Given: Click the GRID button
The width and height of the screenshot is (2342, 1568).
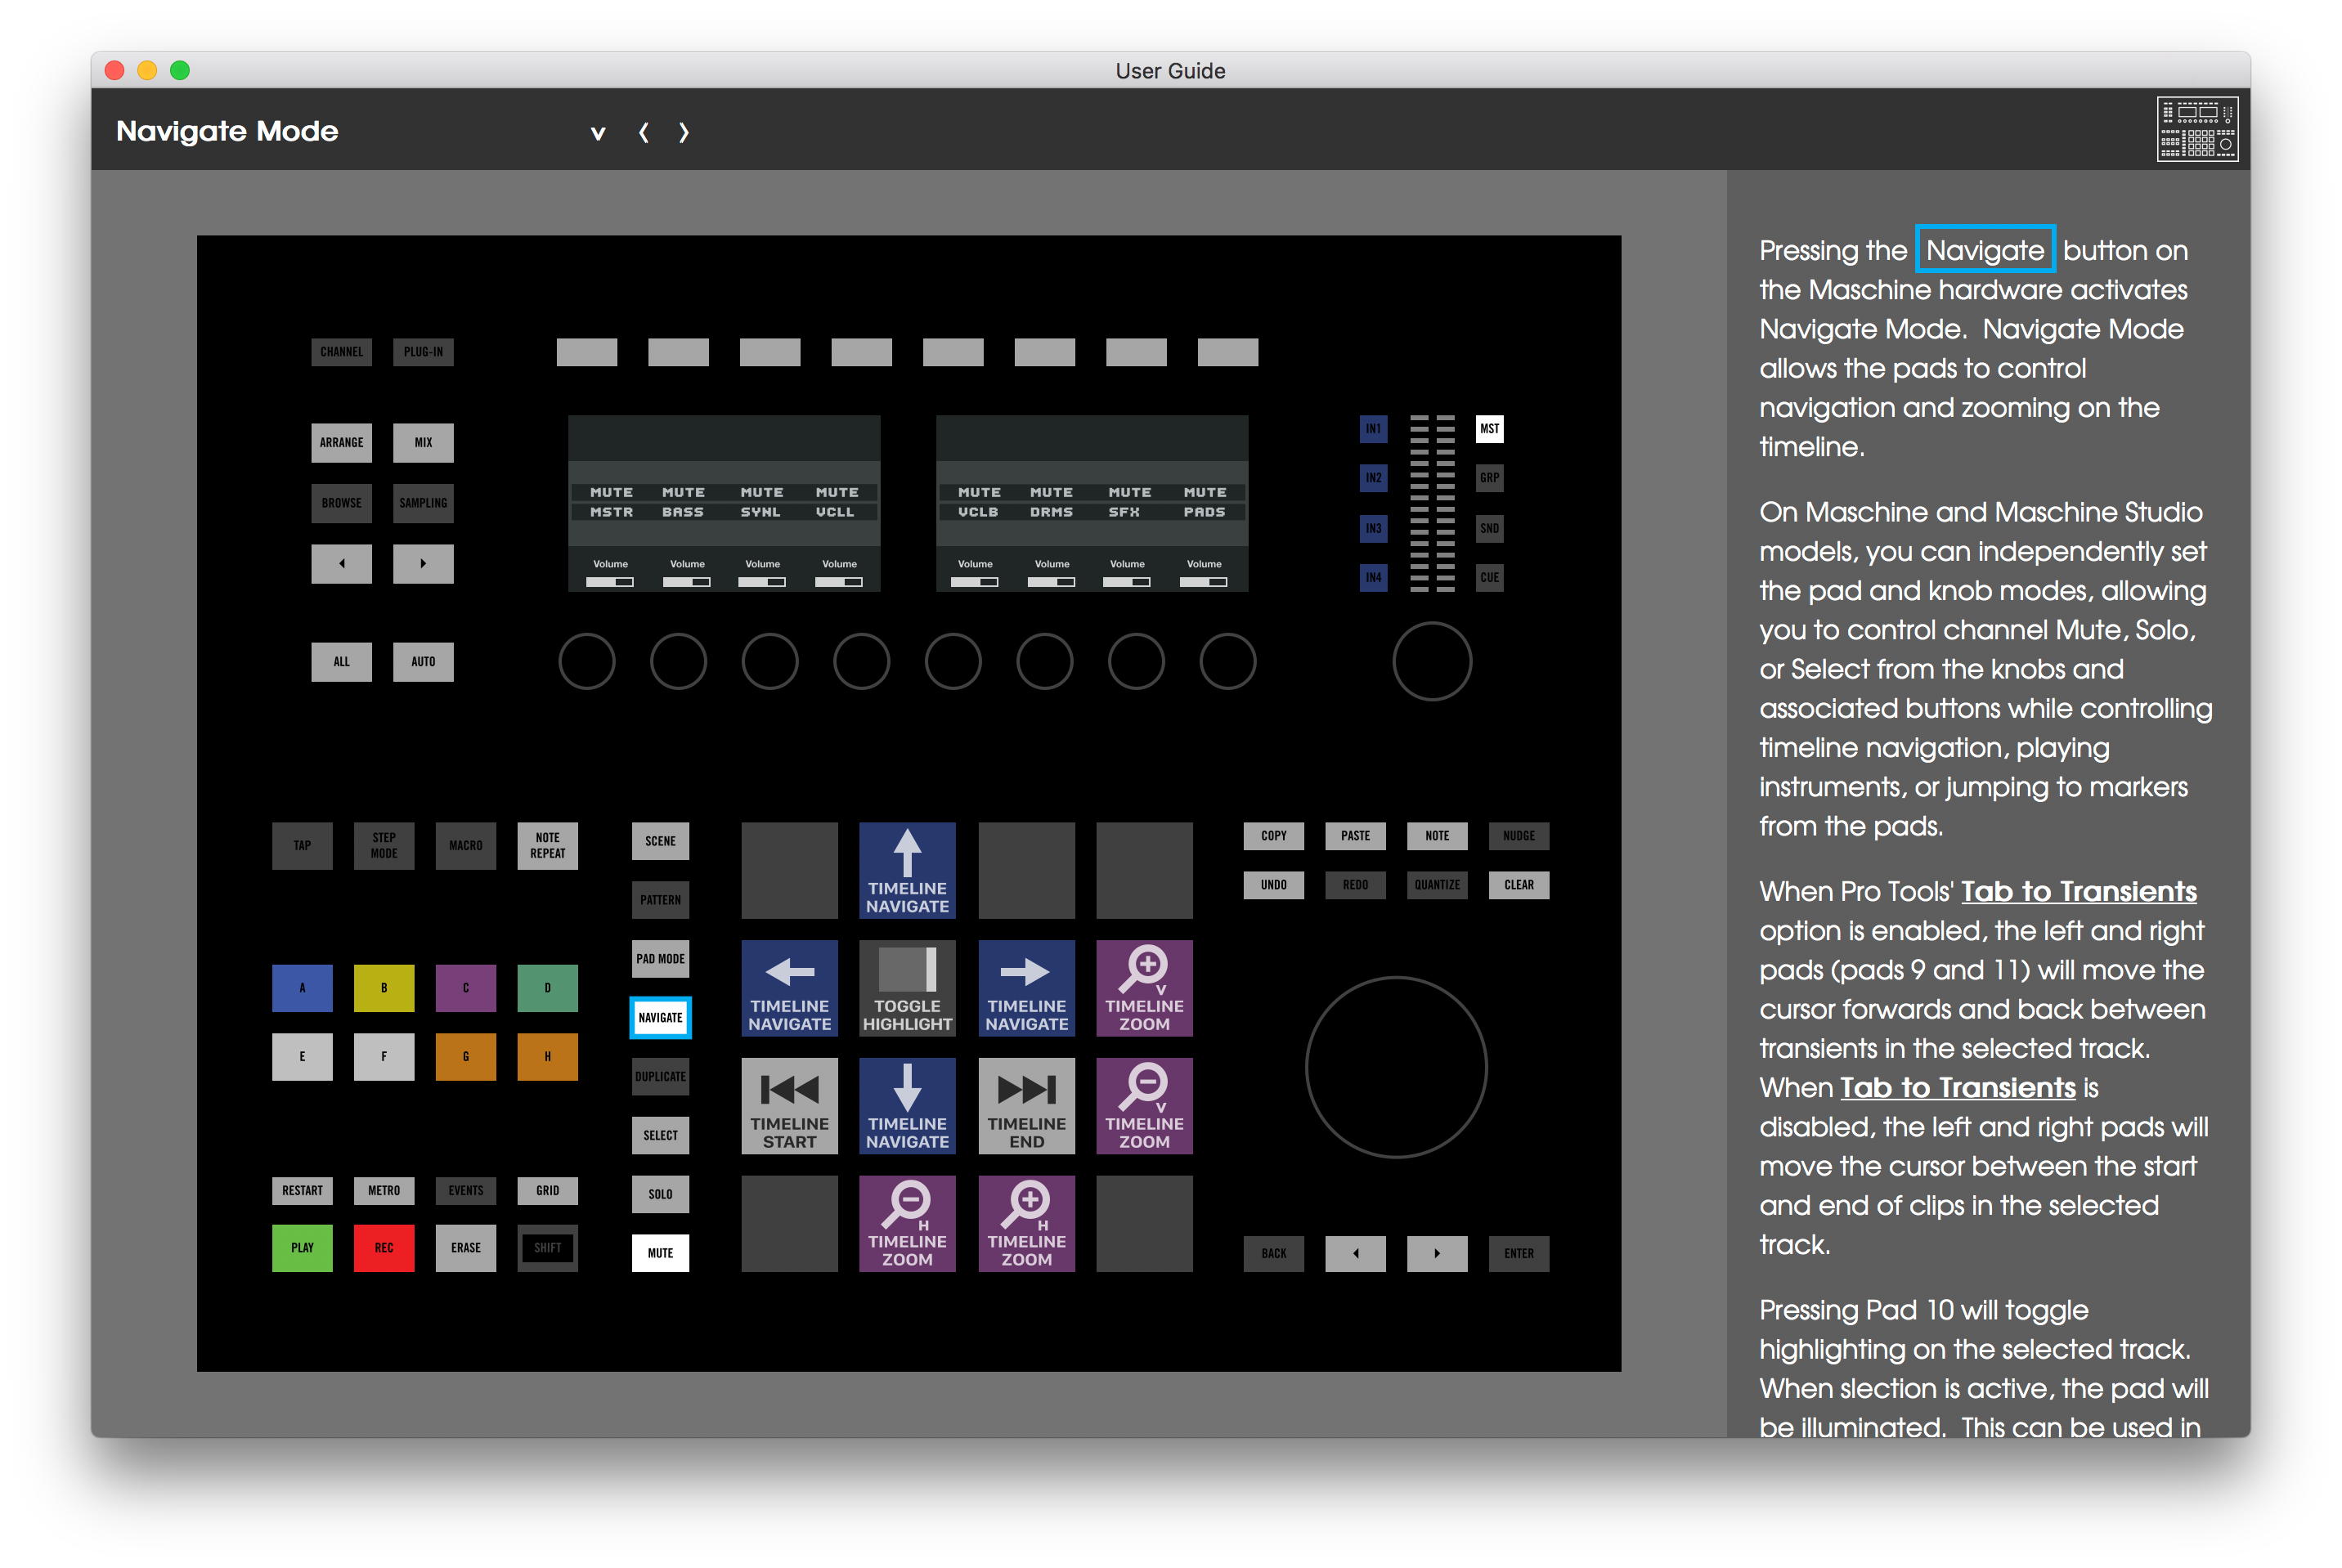Looking at the screenshot, I should pyautogui.click(x=547, y=1191).
